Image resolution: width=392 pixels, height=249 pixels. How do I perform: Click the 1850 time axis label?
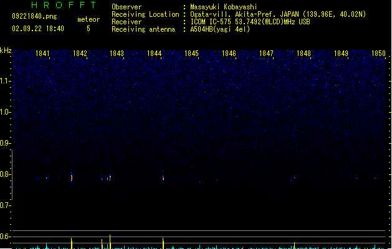[378, 54]
